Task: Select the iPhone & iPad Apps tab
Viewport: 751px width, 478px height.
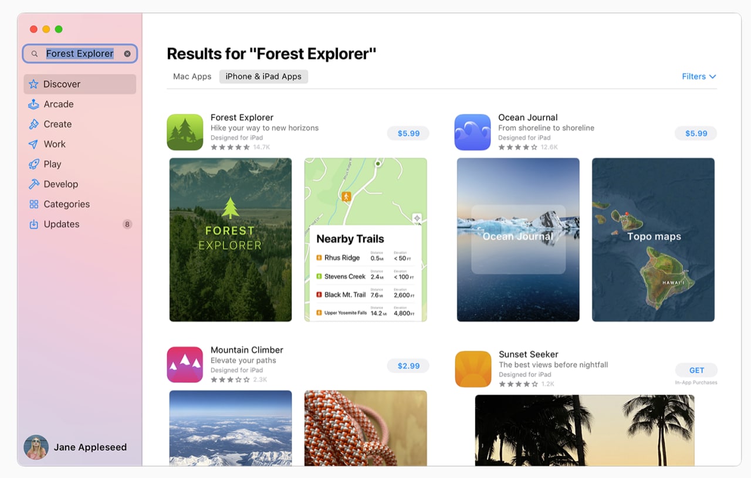Action: pyautogui.click(x=263, y=76)
